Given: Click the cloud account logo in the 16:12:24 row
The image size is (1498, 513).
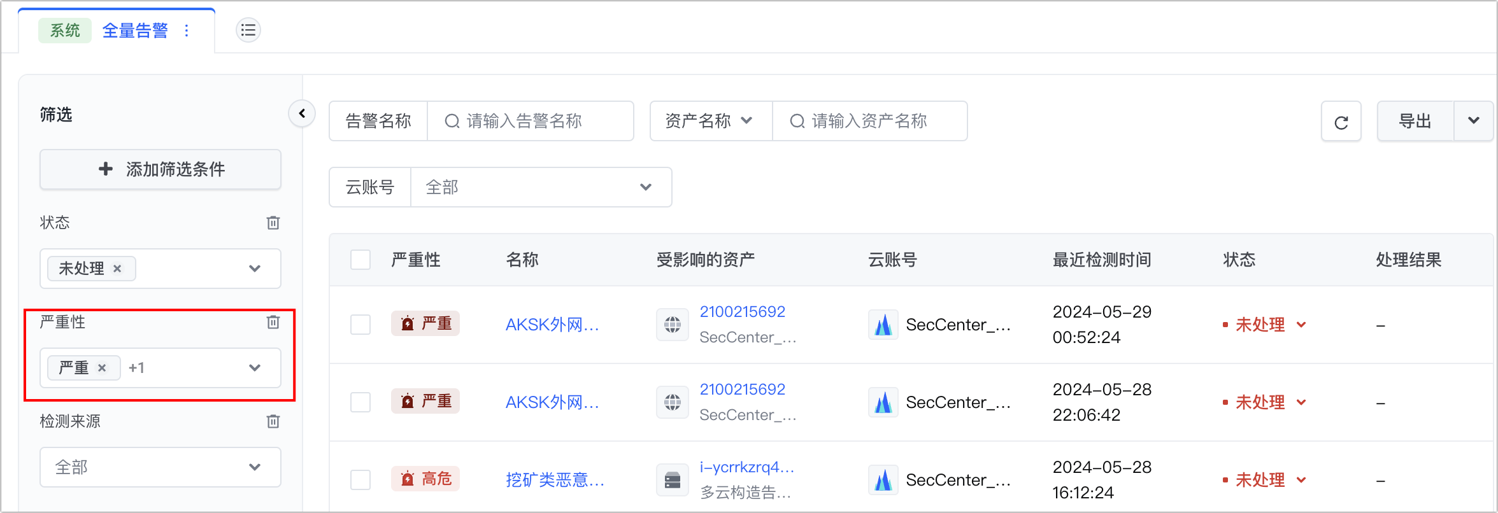Looking at the screenshot, I should (883, 480).
